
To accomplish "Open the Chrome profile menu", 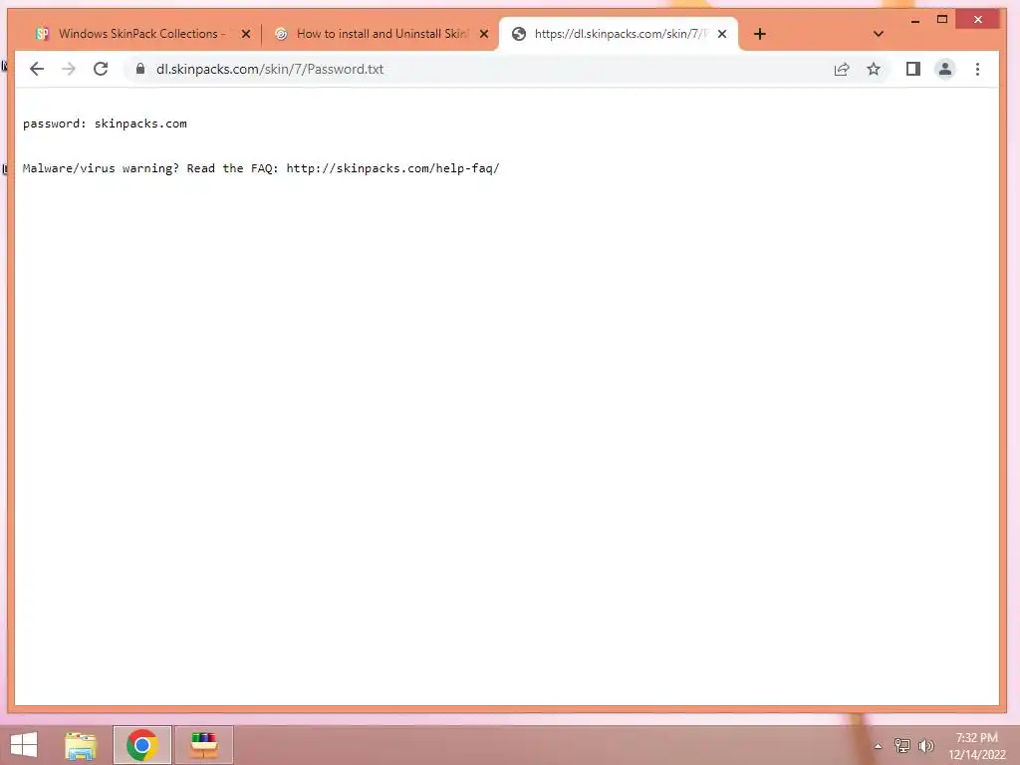I will tap(944, 69).
